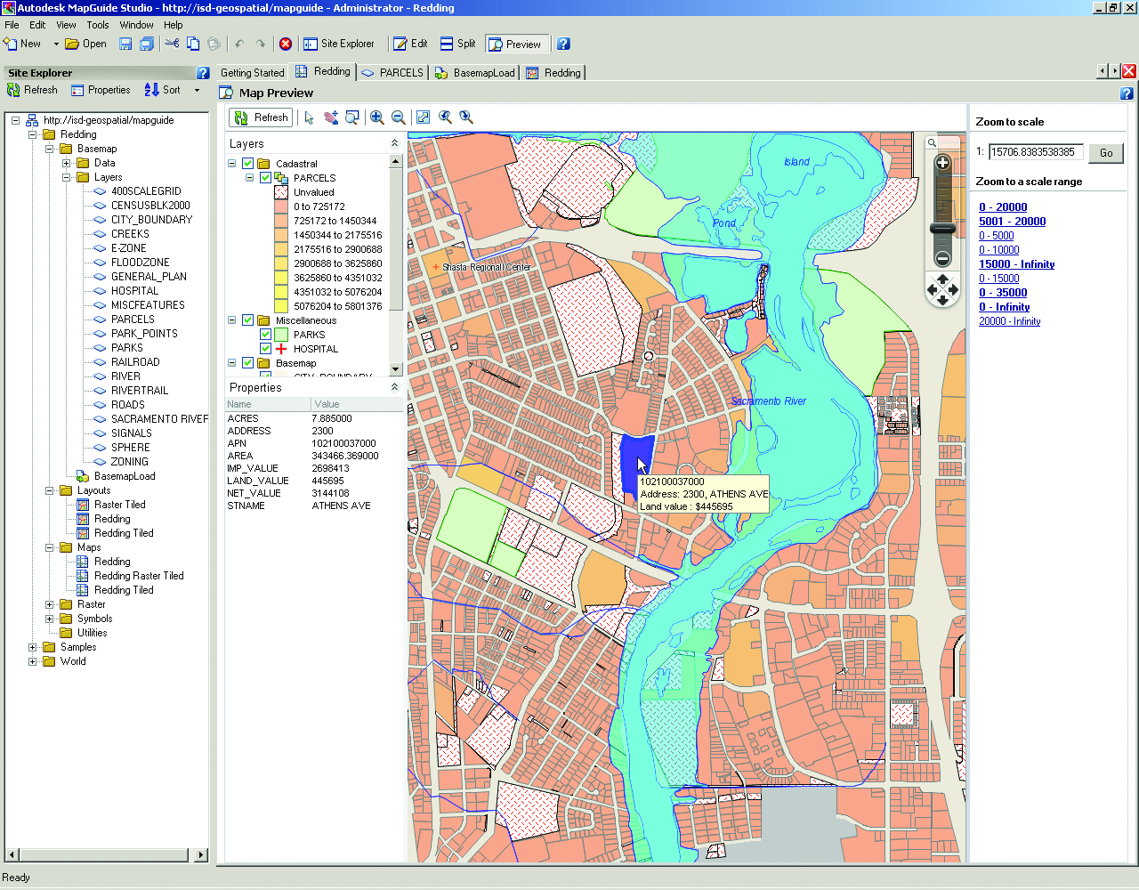The width and height of the screenshot is (1139, 890).
Task: Select the Pan hand tool
Action: coord(331,117)
